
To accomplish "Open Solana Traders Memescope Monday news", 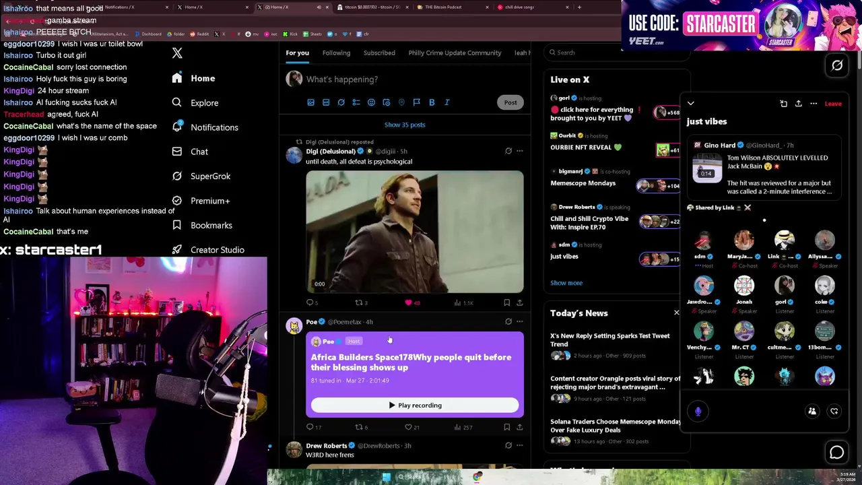I will (616, 426).
